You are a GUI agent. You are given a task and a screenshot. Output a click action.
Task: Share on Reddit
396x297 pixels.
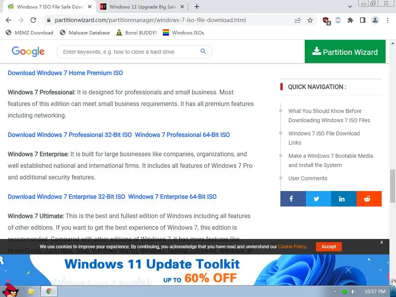[369, 199]
